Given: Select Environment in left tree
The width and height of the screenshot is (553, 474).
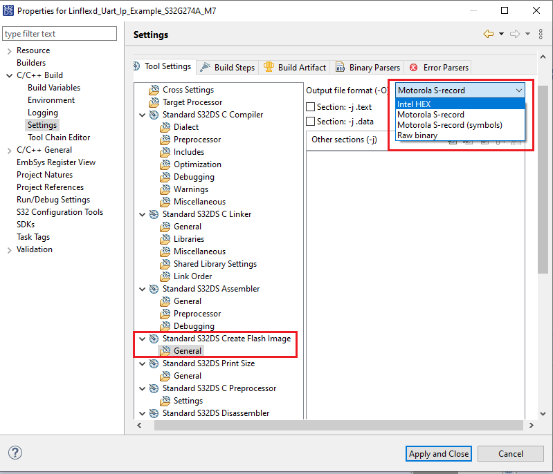Looking at the screenshot, I should (x=51, y=100).
